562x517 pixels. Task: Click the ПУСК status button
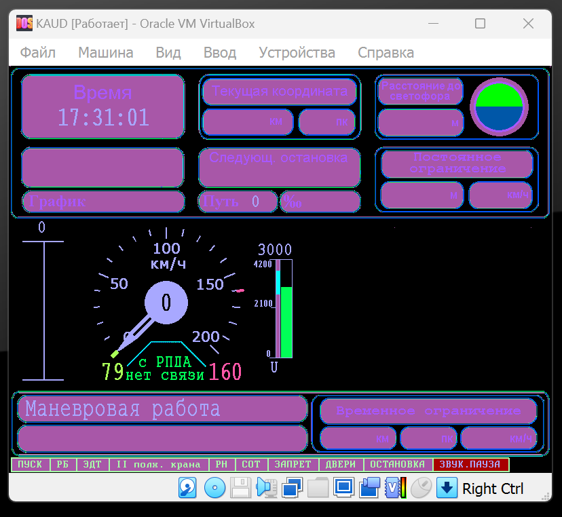coord(30,465)
